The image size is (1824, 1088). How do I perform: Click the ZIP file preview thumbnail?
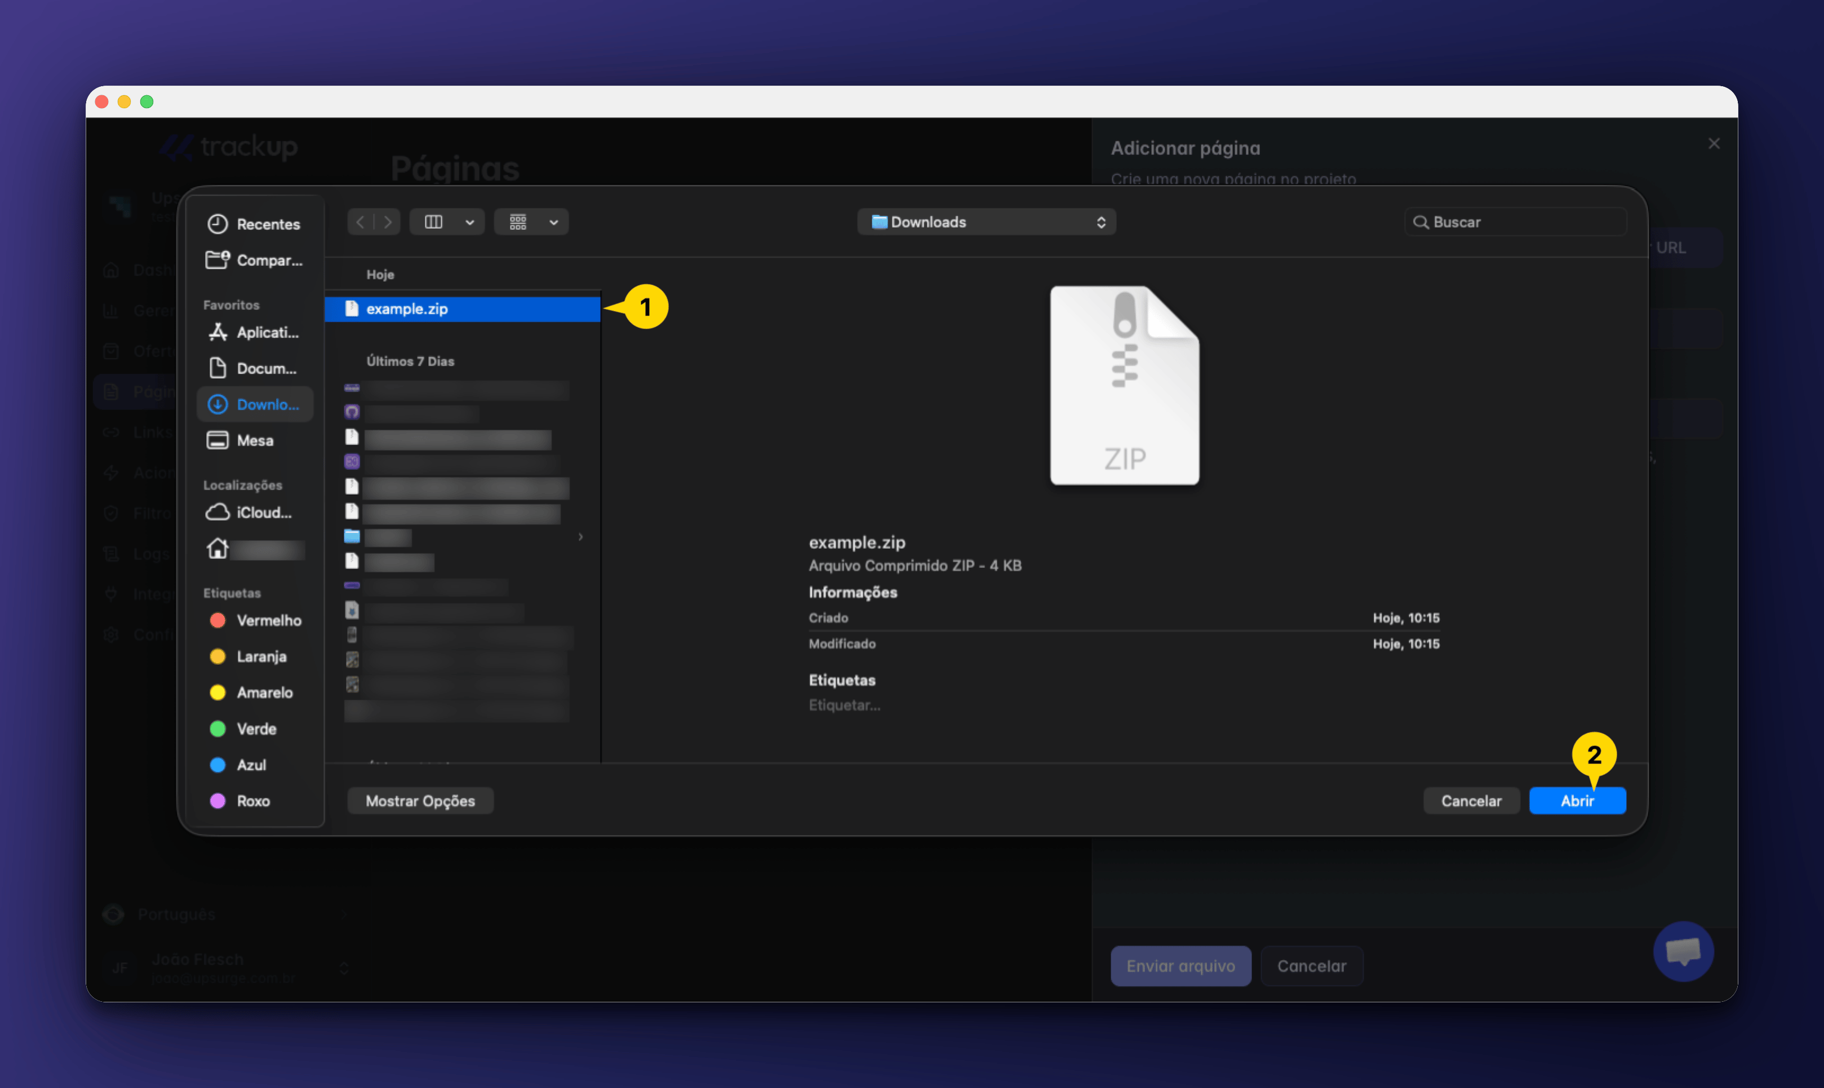click(x=1125, y=385)
